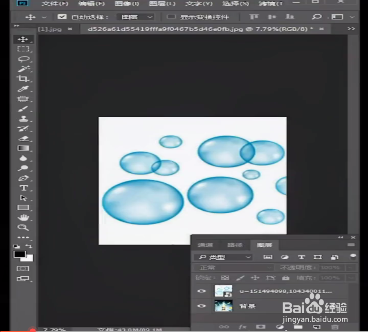
Task: Select the Eyedropper tool
Action: pos(23,89)
